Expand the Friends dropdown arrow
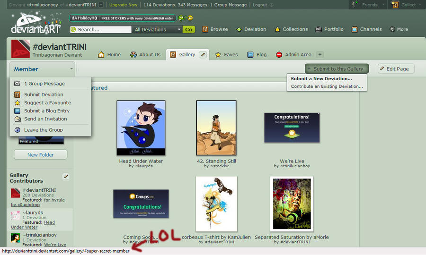This screenshot has height=255, width=426. 383,4
